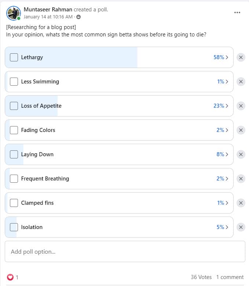This screenshot has width=249, height=286.
Task: Open the three-dot post options menu
Action: pyautogui.click(x=237, y=12)
